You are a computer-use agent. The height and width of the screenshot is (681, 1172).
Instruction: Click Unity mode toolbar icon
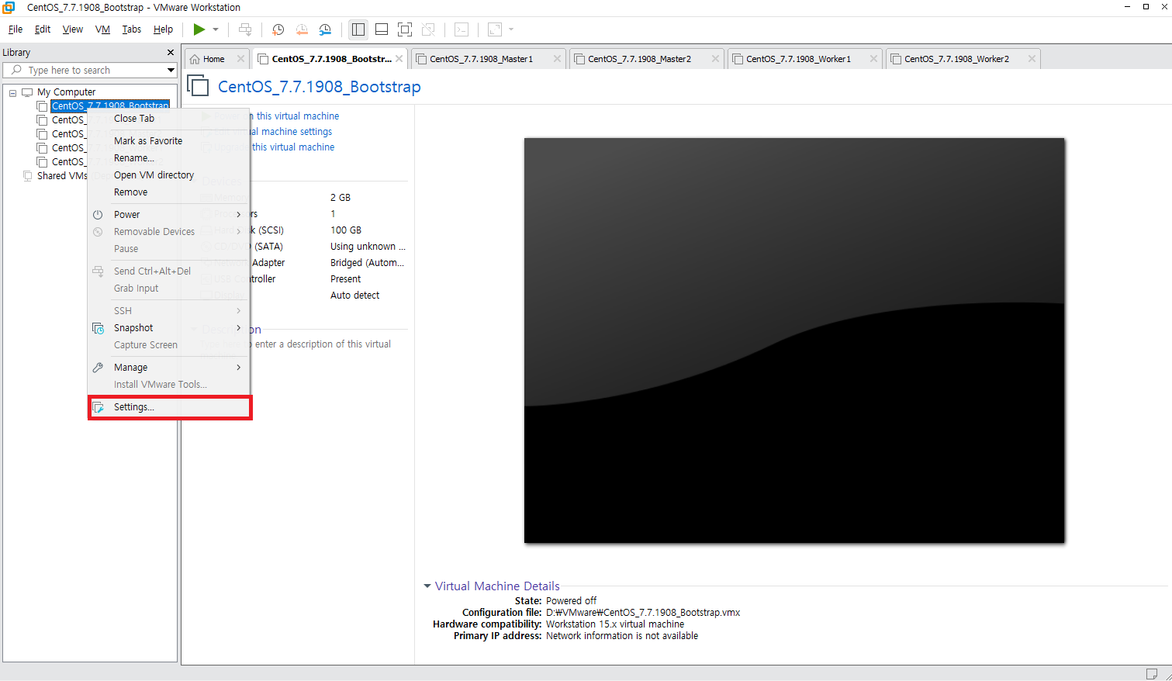[428, 29]
